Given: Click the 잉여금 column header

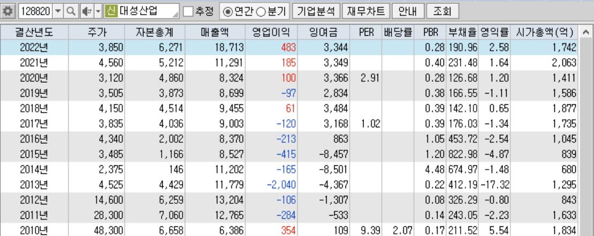Looking at the screenshot, I should [324, 33].
